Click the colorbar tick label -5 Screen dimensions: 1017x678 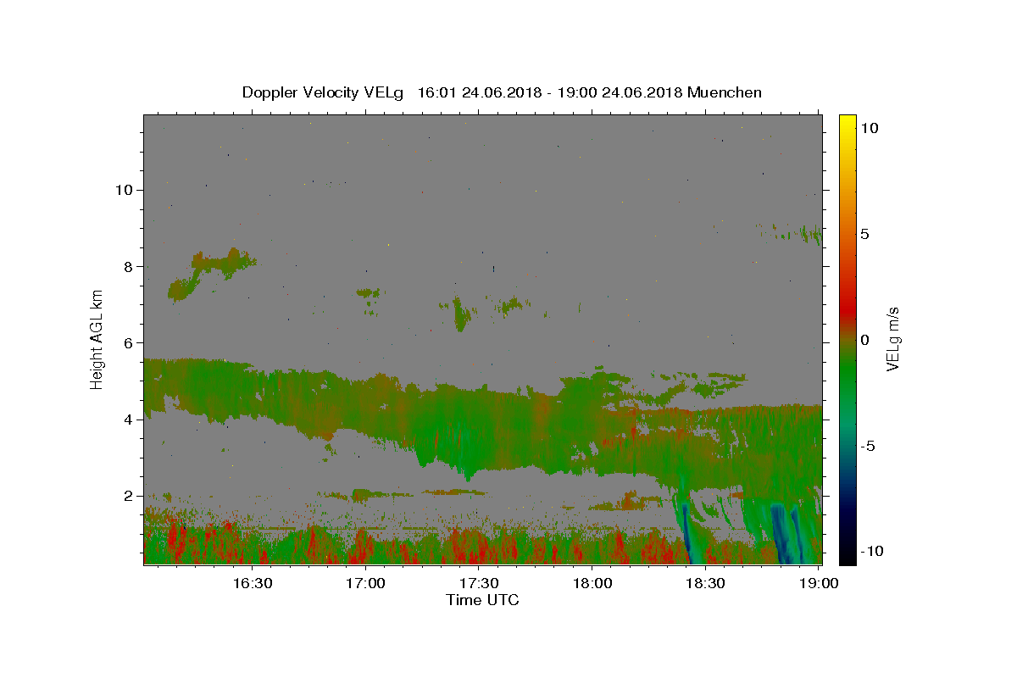point(869,446)
